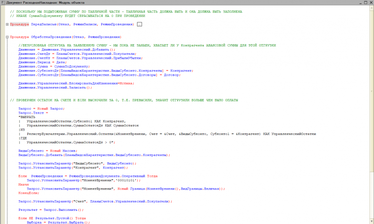
Task: Click the document module icon in title bar
Action: [3, 3]
